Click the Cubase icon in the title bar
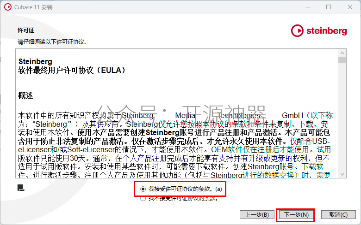The width and height of the screenshot is (361, 225). [x=7, y=7]
